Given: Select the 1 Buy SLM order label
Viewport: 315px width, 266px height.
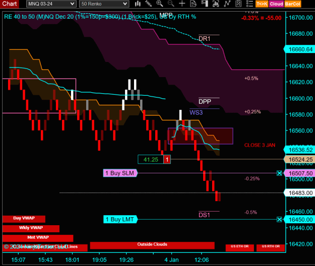Looking at the screenshot, I should tap(120, 173).
